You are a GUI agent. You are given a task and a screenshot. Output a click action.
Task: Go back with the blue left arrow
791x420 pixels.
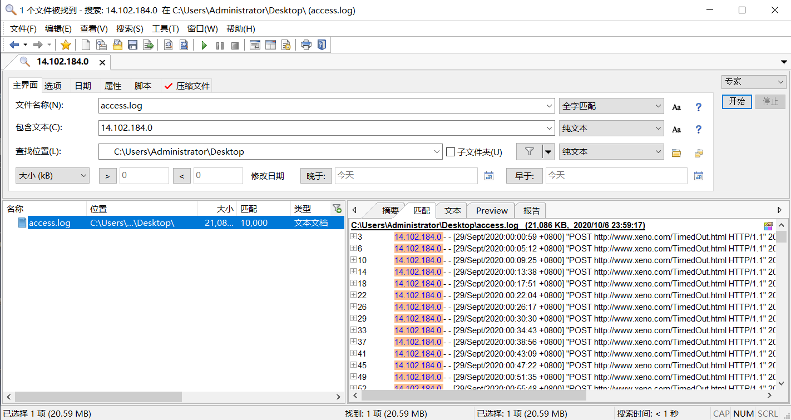pos(14,45)
